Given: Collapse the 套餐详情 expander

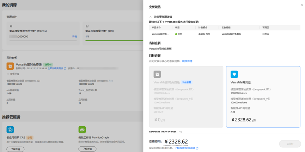Looking at the screenshot, I should pos(8,74).
